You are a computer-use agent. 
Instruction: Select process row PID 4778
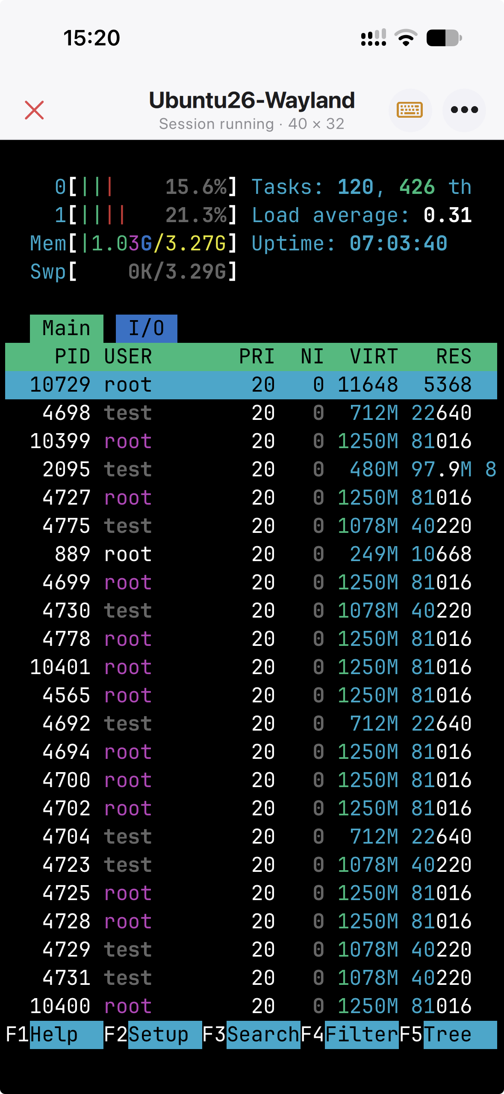click(251, 639)
